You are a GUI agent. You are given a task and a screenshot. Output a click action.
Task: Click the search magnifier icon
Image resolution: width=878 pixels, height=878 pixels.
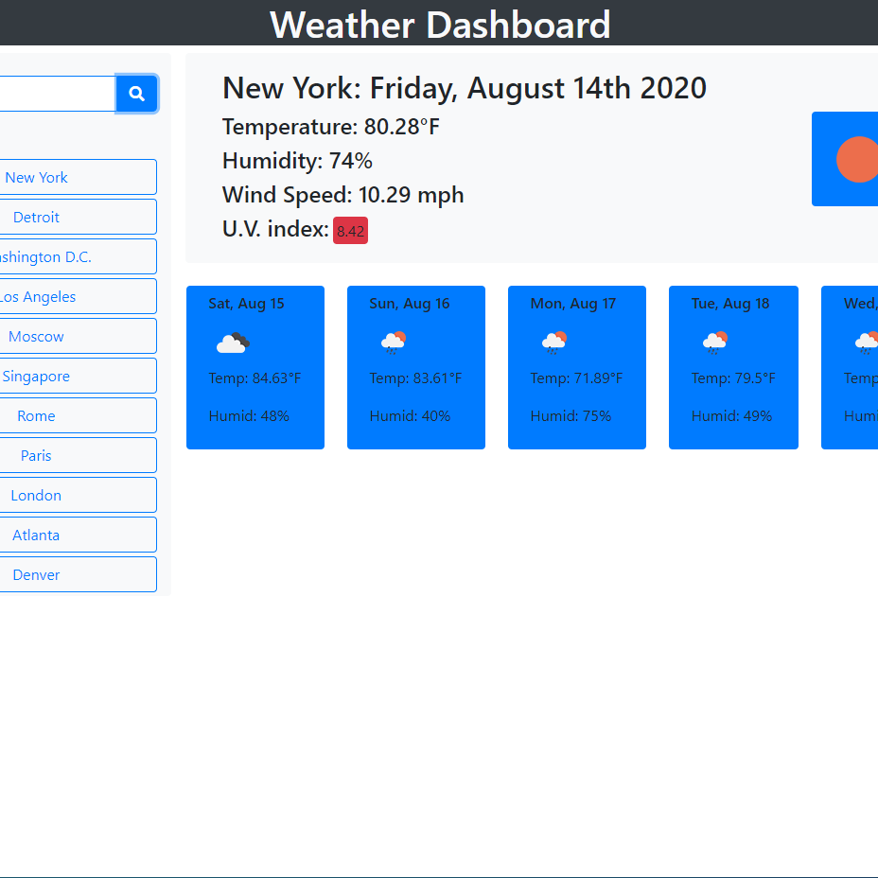[136, 93]
